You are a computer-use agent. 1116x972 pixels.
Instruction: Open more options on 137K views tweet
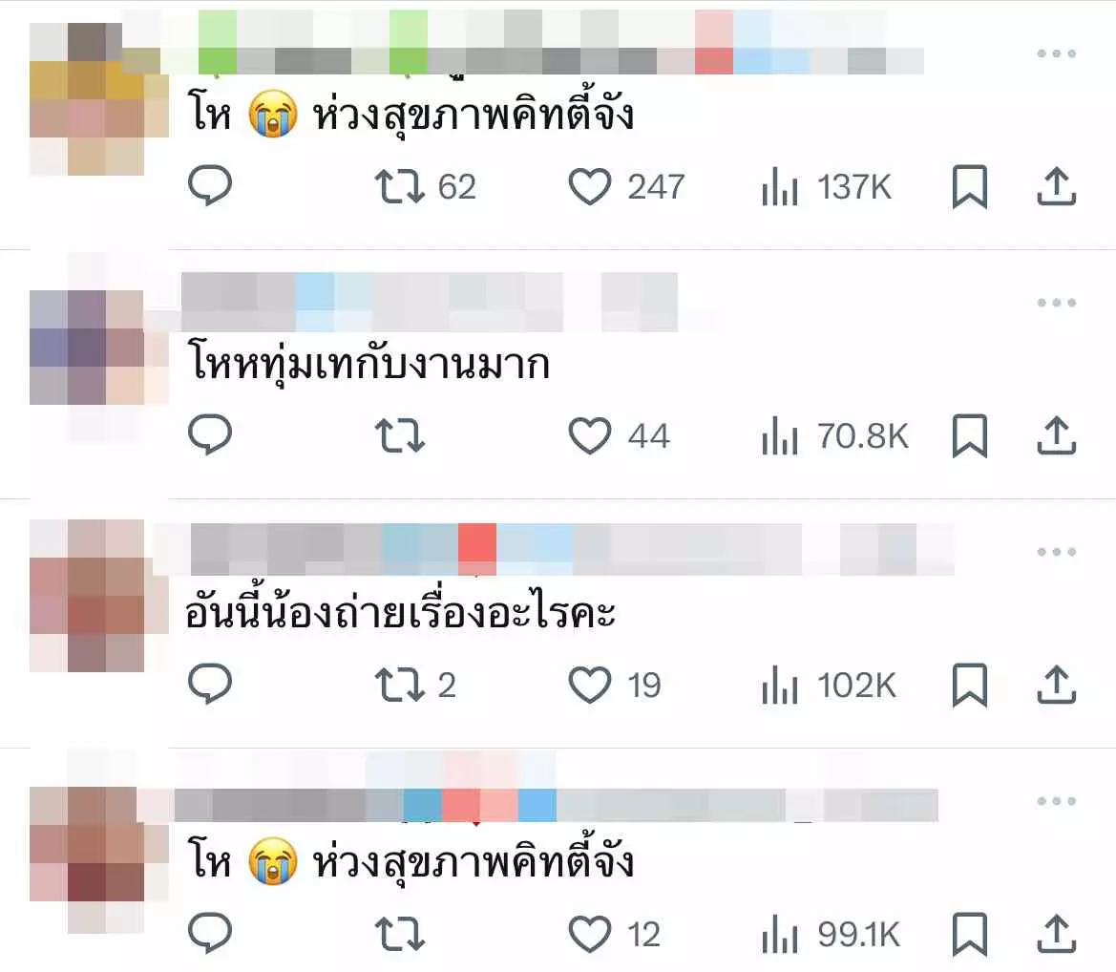coord(1056,53)
